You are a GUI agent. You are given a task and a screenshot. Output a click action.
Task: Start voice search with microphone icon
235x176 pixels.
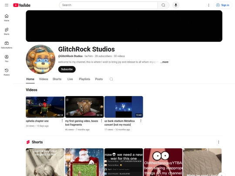(176, 5)
